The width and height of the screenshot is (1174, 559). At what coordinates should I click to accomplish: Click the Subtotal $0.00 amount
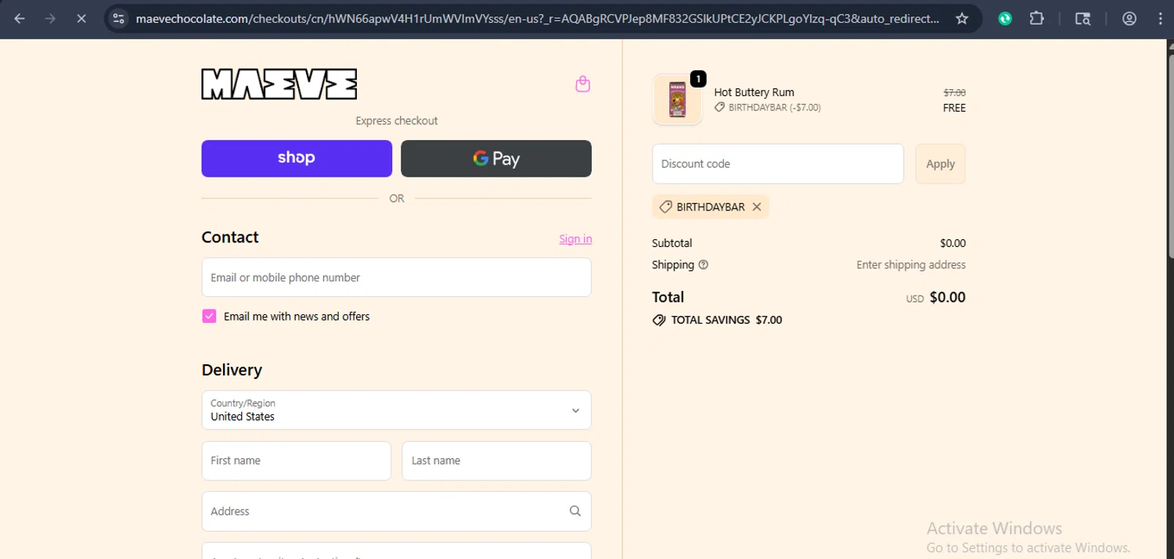(953, 243)
